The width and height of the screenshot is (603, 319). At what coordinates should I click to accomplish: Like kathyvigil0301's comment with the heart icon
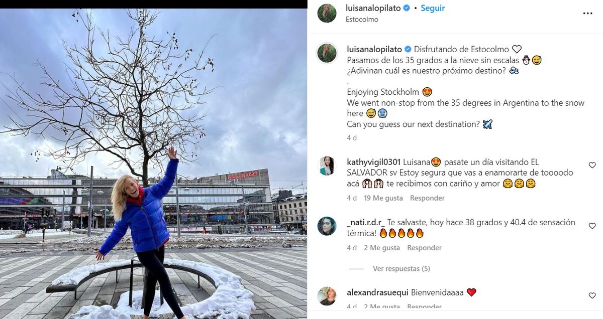(592, 166)
